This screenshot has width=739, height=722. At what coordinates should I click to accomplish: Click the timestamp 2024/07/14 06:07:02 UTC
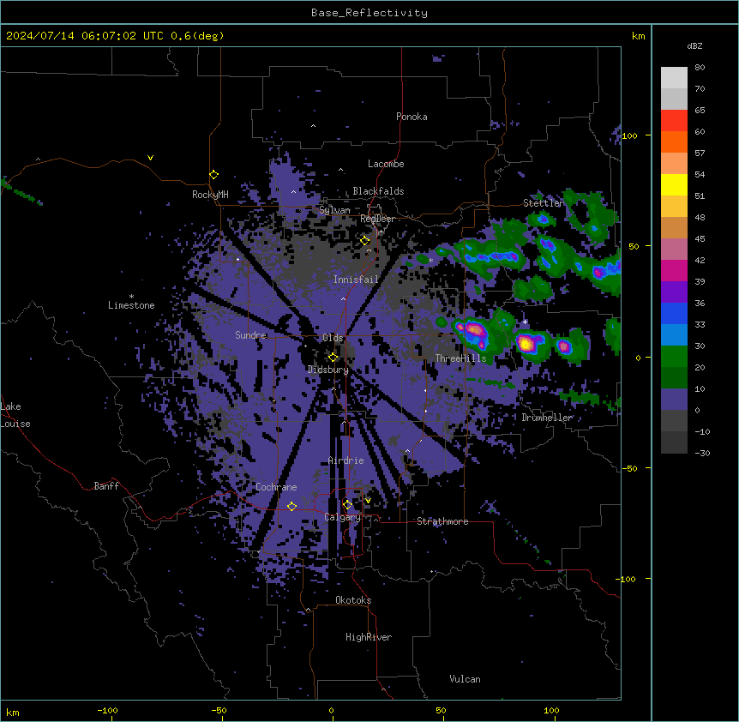coord(86,36)
